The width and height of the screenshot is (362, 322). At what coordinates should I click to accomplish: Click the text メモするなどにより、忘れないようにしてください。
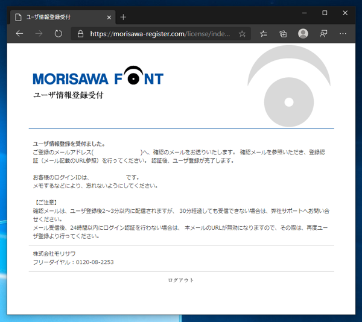coord(95,186)
